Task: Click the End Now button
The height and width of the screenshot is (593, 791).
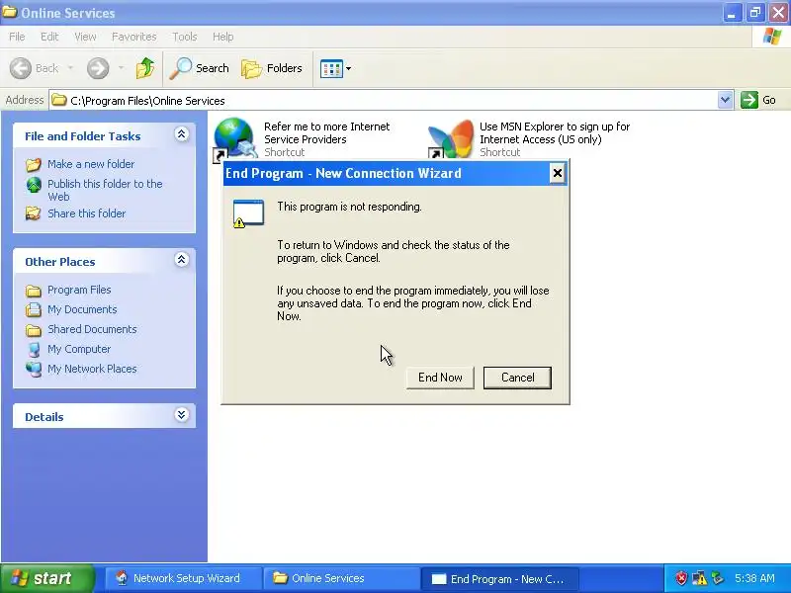Action: pos(440,378)
